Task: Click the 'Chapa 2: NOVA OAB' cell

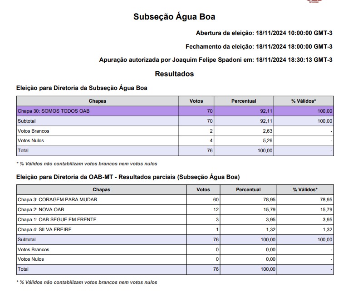Action: click(x=102, y=210)
